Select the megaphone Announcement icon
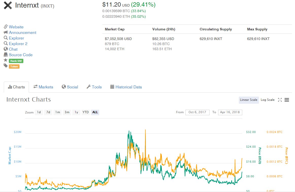This screenshot has height=192, width=295. [x=6, y=32]
